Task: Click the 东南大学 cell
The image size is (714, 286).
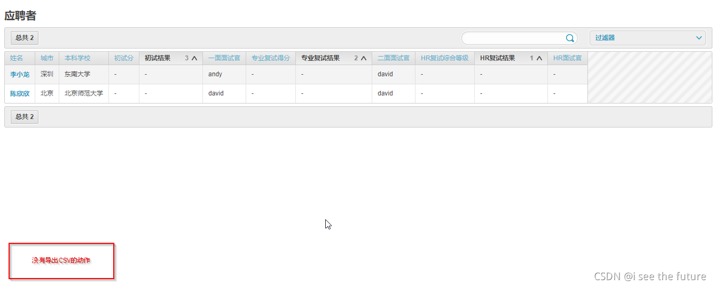Action: (77, 74)
